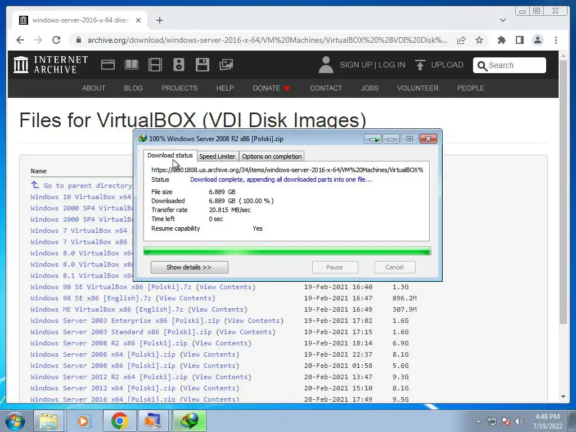
Task: Click the site lock icon
Action: (x=78, y=40)
